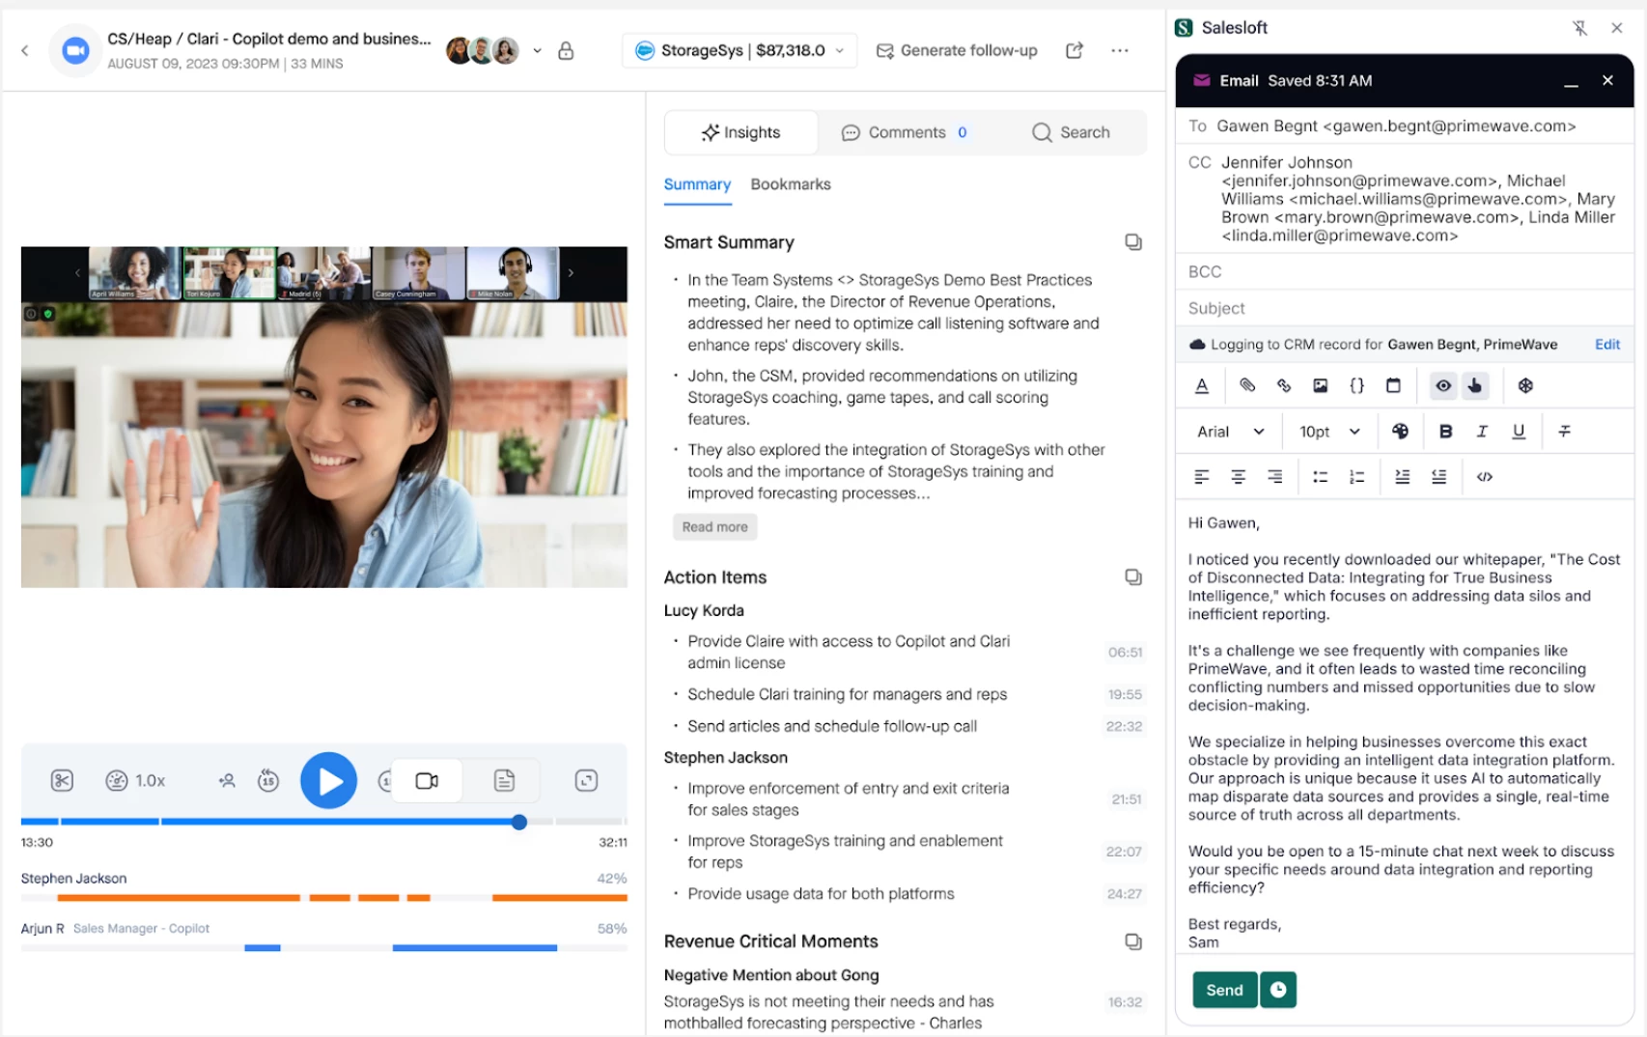Click the insert image icon in email toolbar

(1320, 385)
